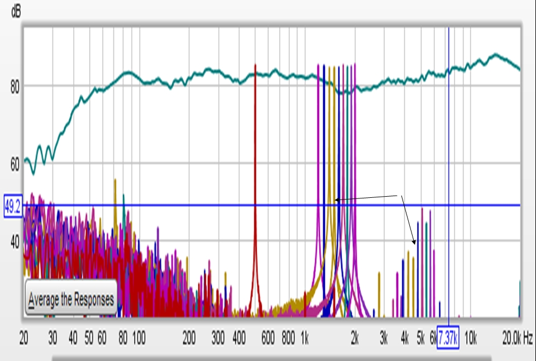Click the 7.37k frequency cursor readout
The height and width of the screenshot is (361, 536).
pos(448,338)
